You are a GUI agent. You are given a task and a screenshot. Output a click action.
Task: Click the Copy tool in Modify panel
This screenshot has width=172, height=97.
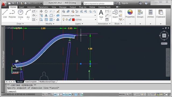[x=41, y=15]
